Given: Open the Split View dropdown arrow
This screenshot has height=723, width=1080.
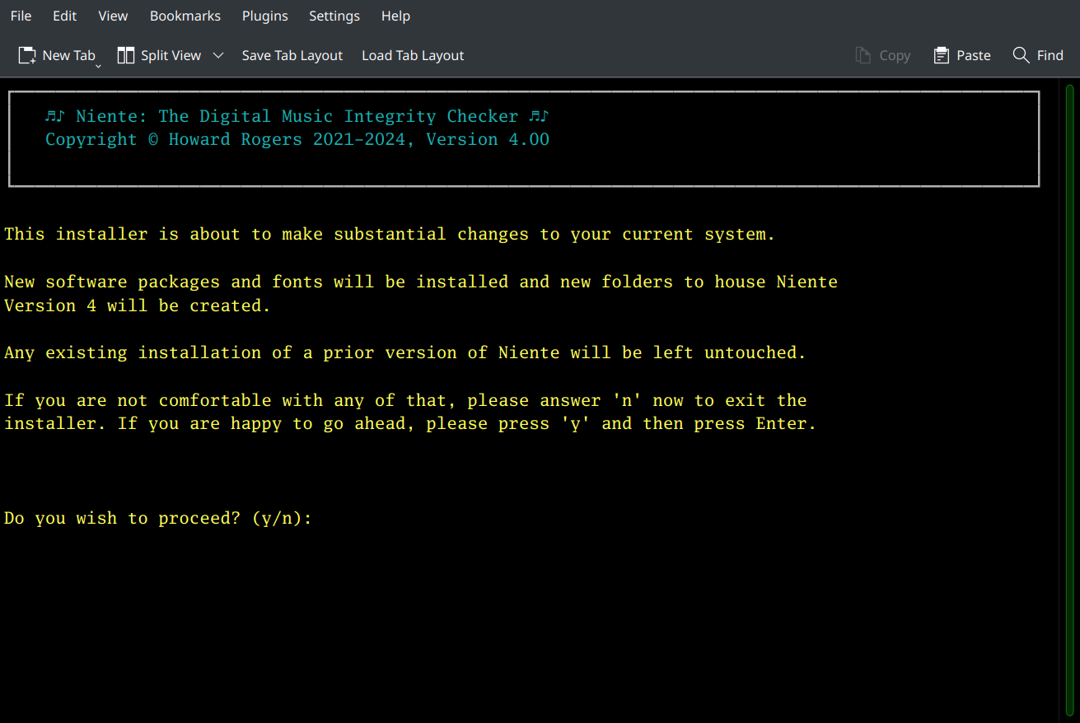Looking at the screenshot, I should pyautogui.click(x=217, y=54).
